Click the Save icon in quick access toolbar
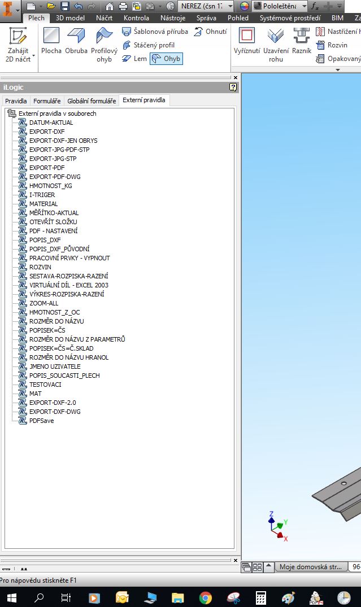 (x=64, y=6)
